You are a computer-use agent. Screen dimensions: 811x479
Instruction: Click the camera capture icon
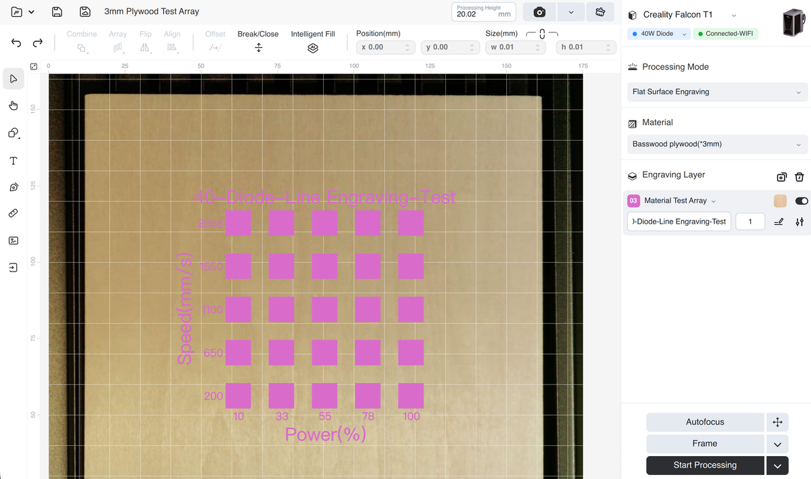coord(539,12)
